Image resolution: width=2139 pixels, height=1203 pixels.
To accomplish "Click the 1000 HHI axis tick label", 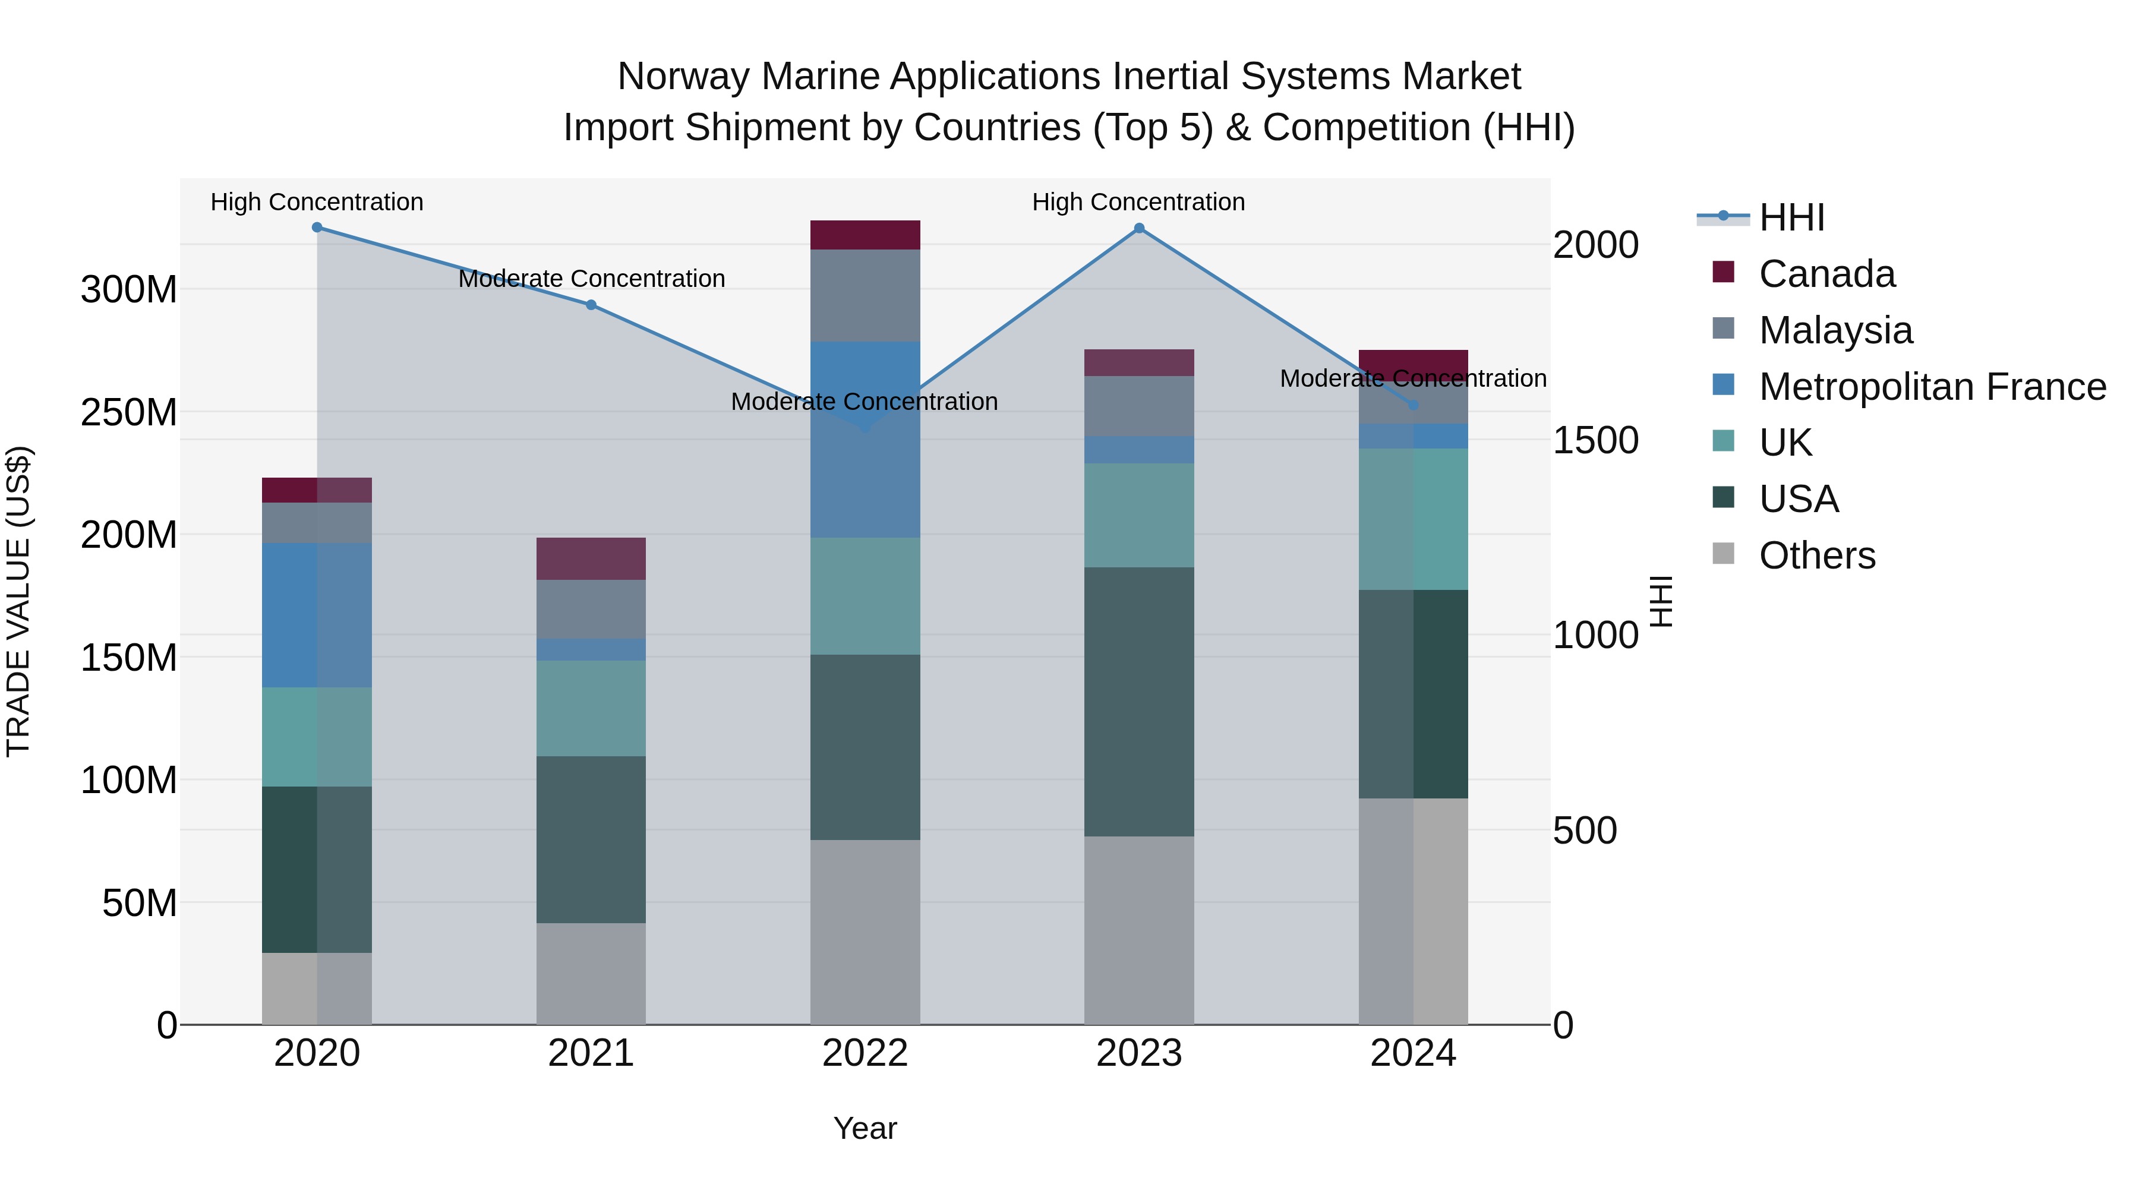I will [x=1596, y=635].
